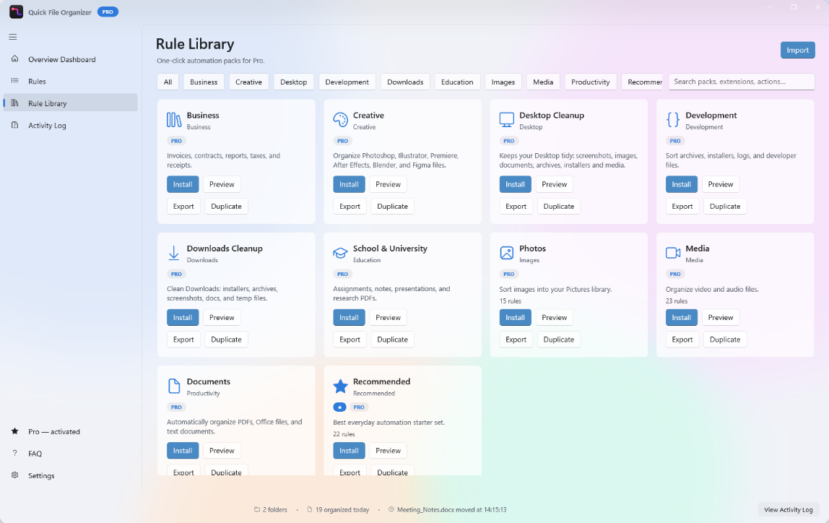Click the file icon beside organized today
Image resolution: width=829 pixels, height=523 pixels.
(x=310, y=510)
